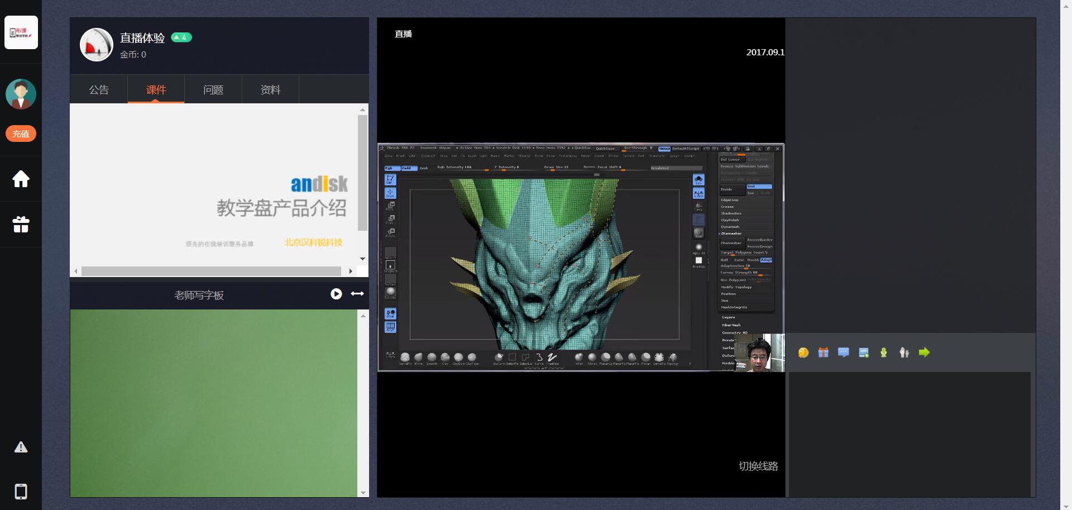The width and height of the screenshot is (1072, 510).
Task: Click the raise hand icon
Action: 904,352
